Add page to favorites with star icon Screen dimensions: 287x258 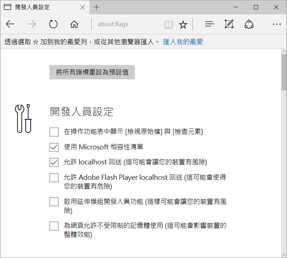click(x=183, y=24)
